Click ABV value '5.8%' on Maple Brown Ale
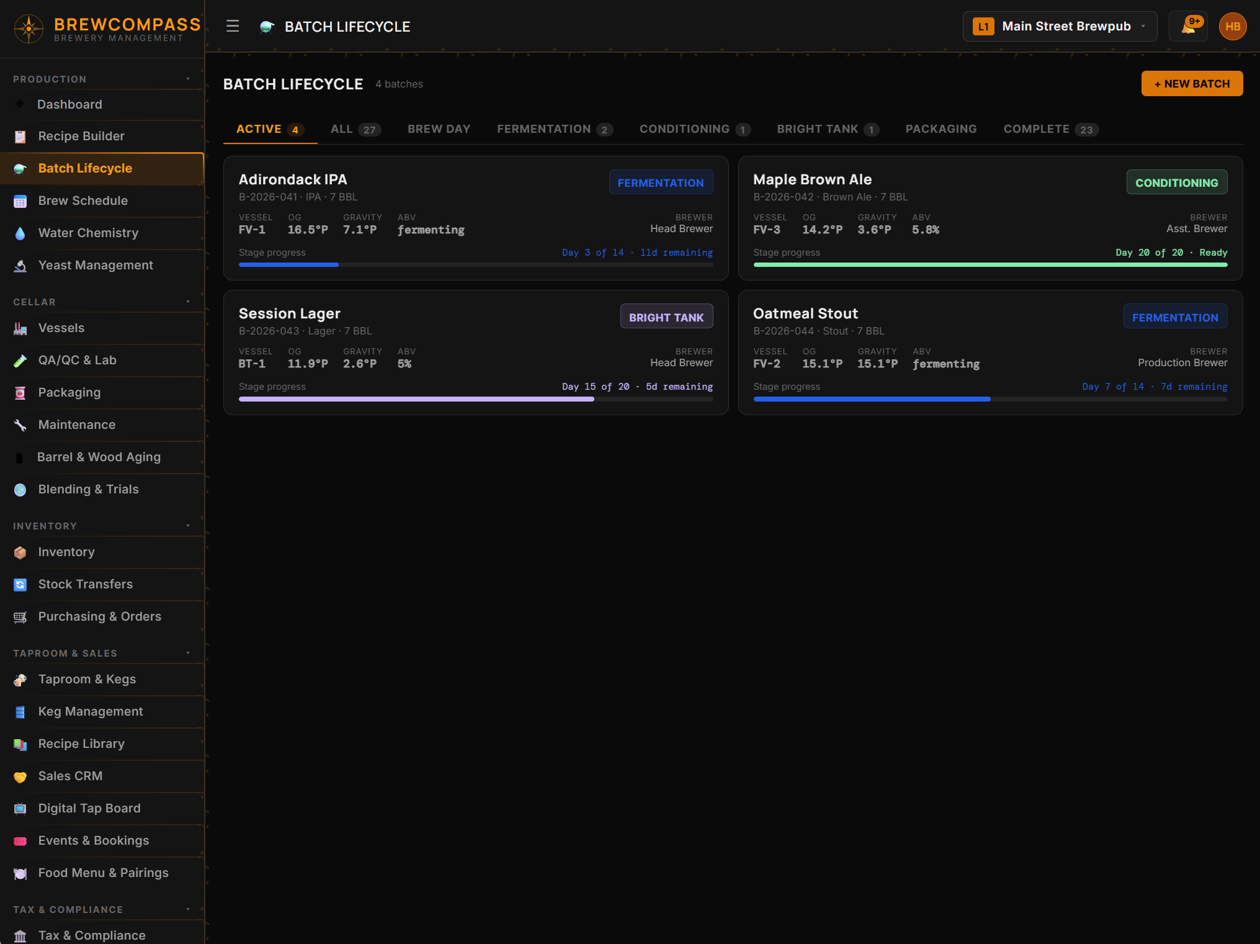 [926, 230]
